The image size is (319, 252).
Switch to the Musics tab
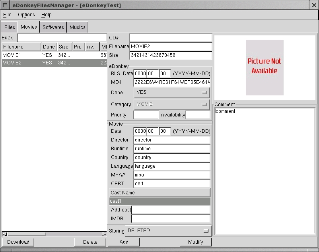(78, 27)
